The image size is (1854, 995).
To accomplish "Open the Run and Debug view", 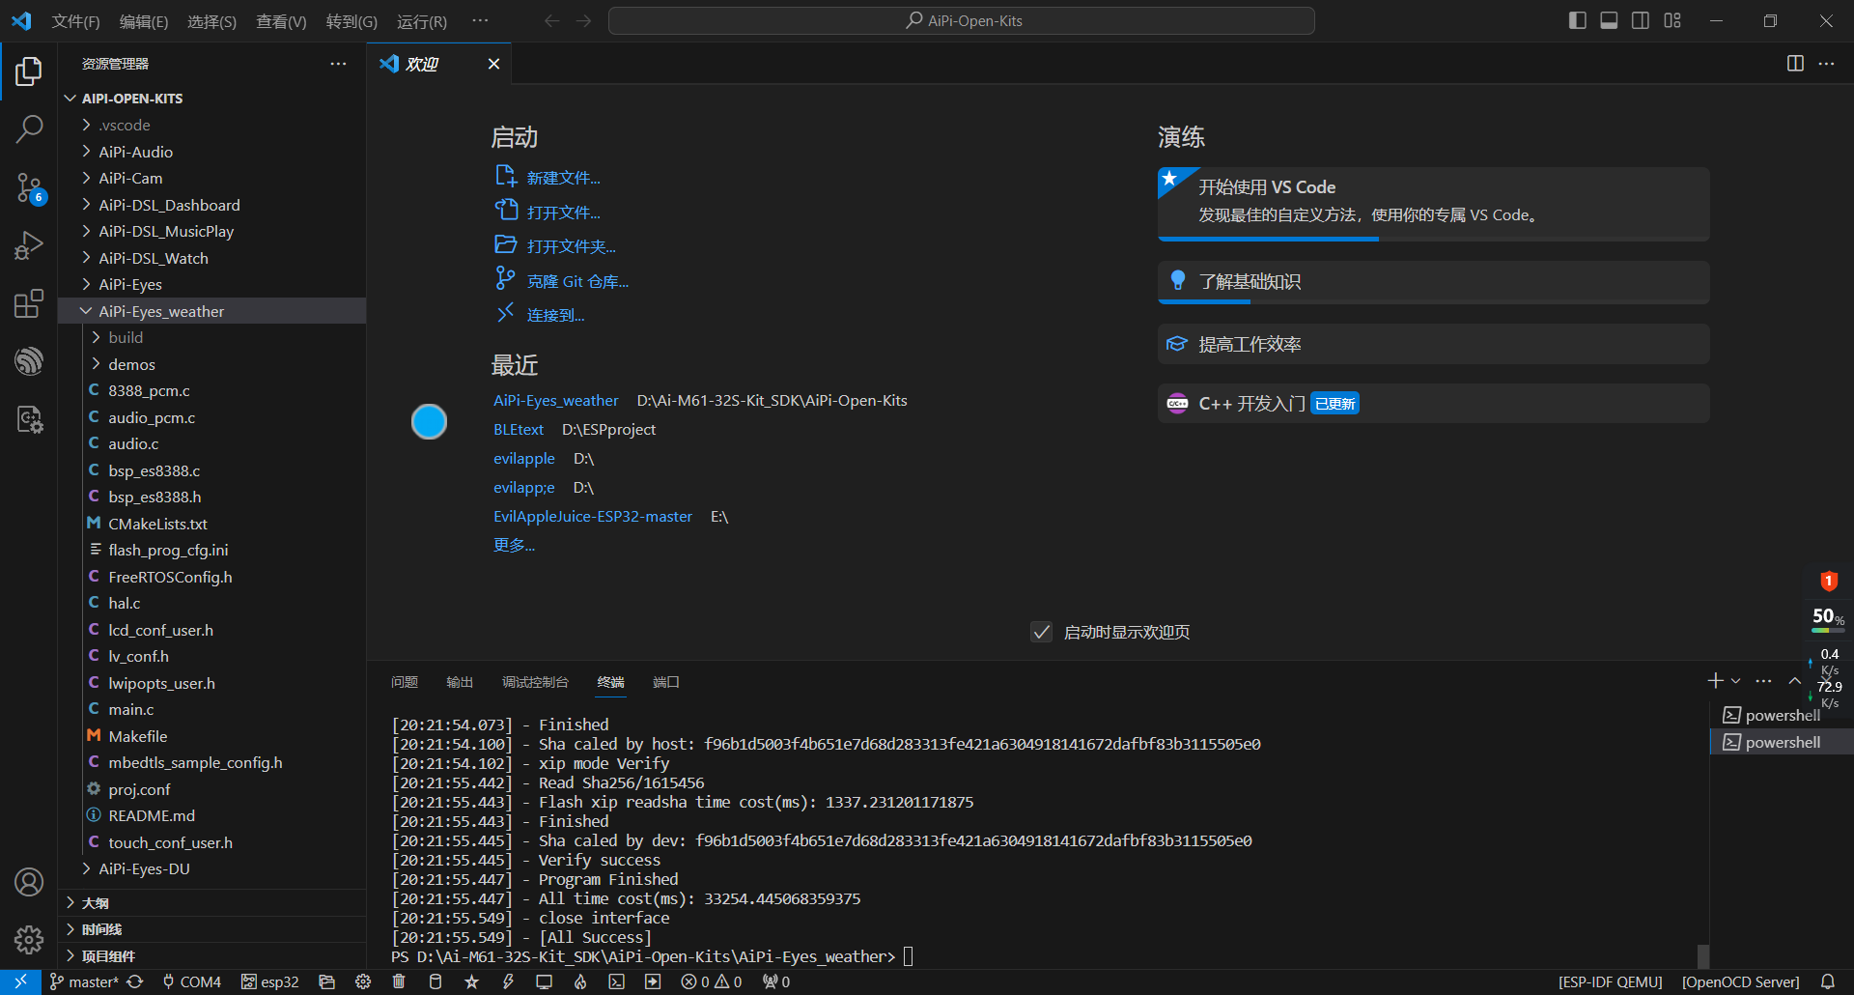I will (x=29, y=245).
